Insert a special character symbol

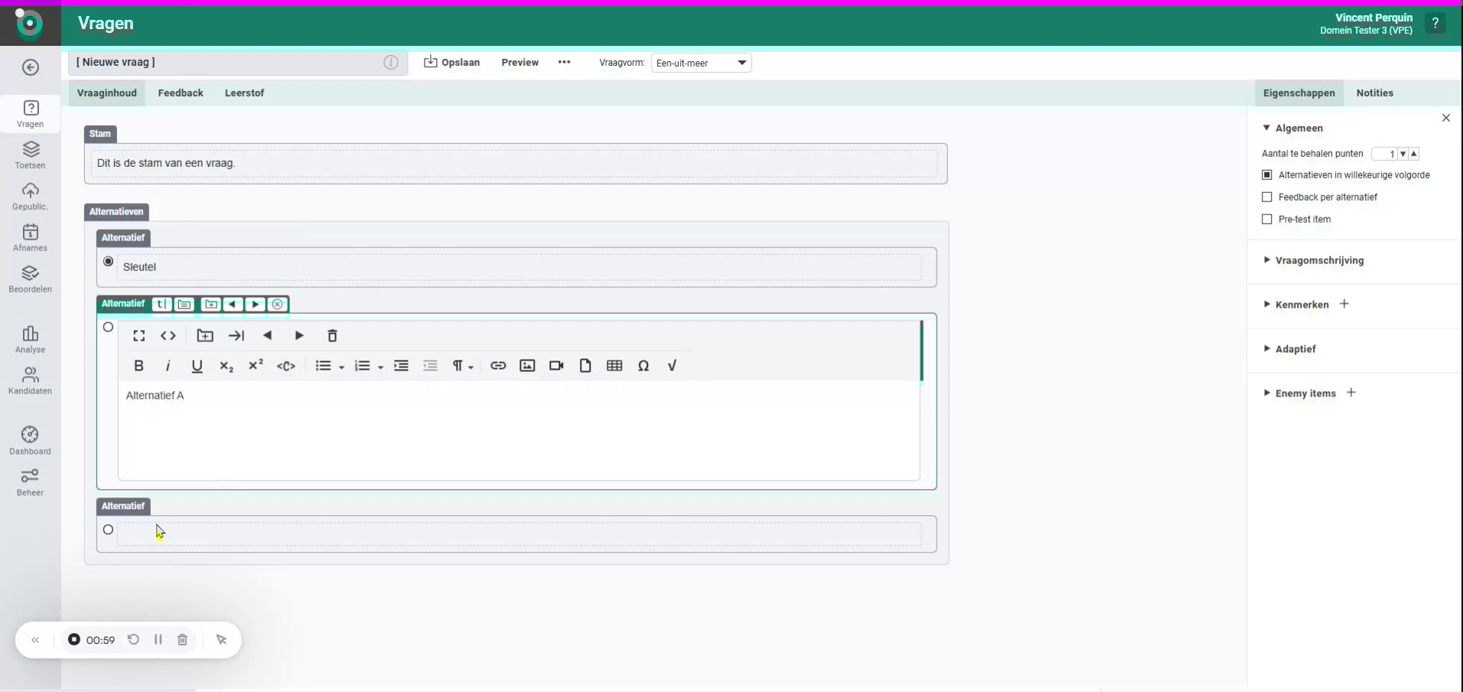coord(644,366)
